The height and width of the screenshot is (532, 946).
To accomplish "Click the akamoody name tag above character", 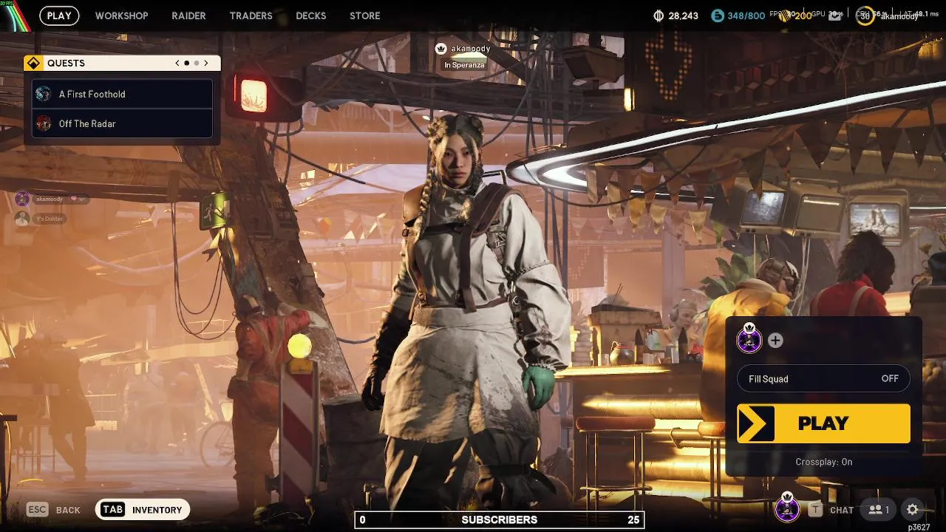I will pos(471,49).
